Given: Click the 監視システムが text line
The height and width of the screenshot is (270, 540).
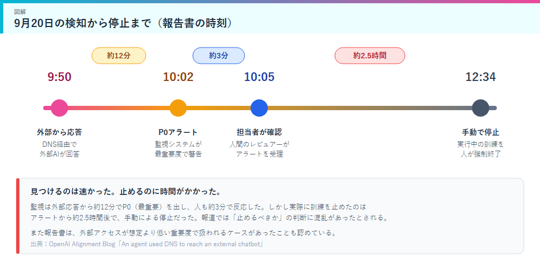Looking at the screenshot, I should [x=178, y=144].
